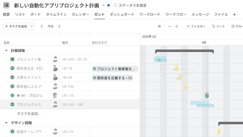
Task: Switch to the 概要 tab
Action: pyautogui.click(x=6, y=14)
